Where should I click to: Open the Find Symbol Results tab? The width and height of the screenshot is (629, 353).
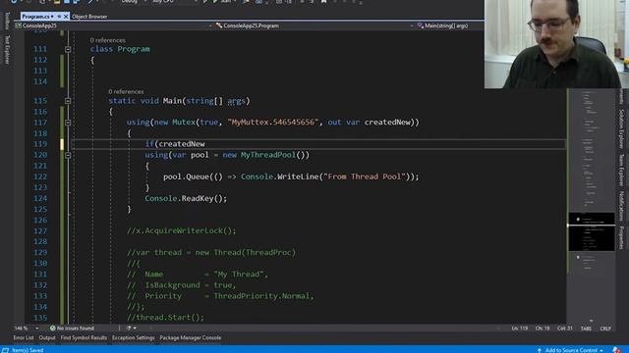tap(84, 337)
